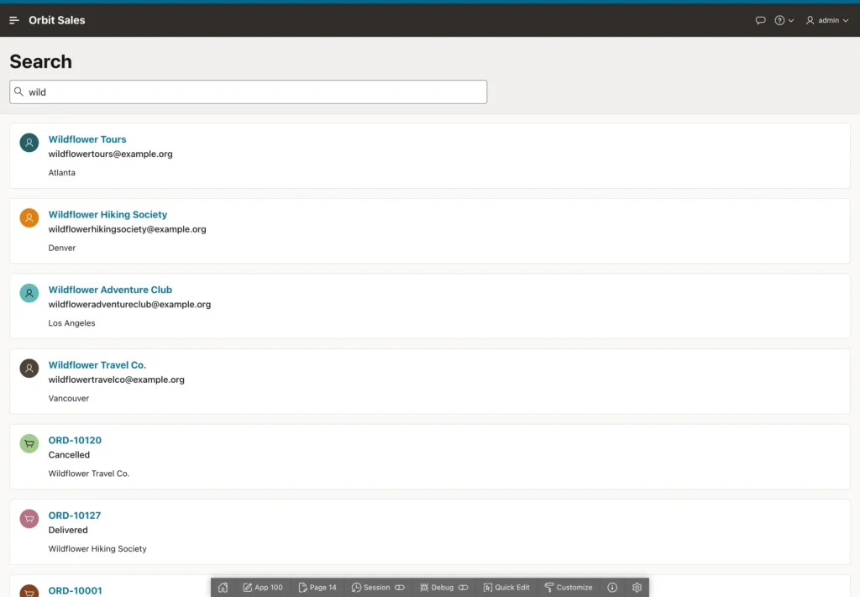
Task: Toggle the switch next to Session
Action: coord(400,587)
